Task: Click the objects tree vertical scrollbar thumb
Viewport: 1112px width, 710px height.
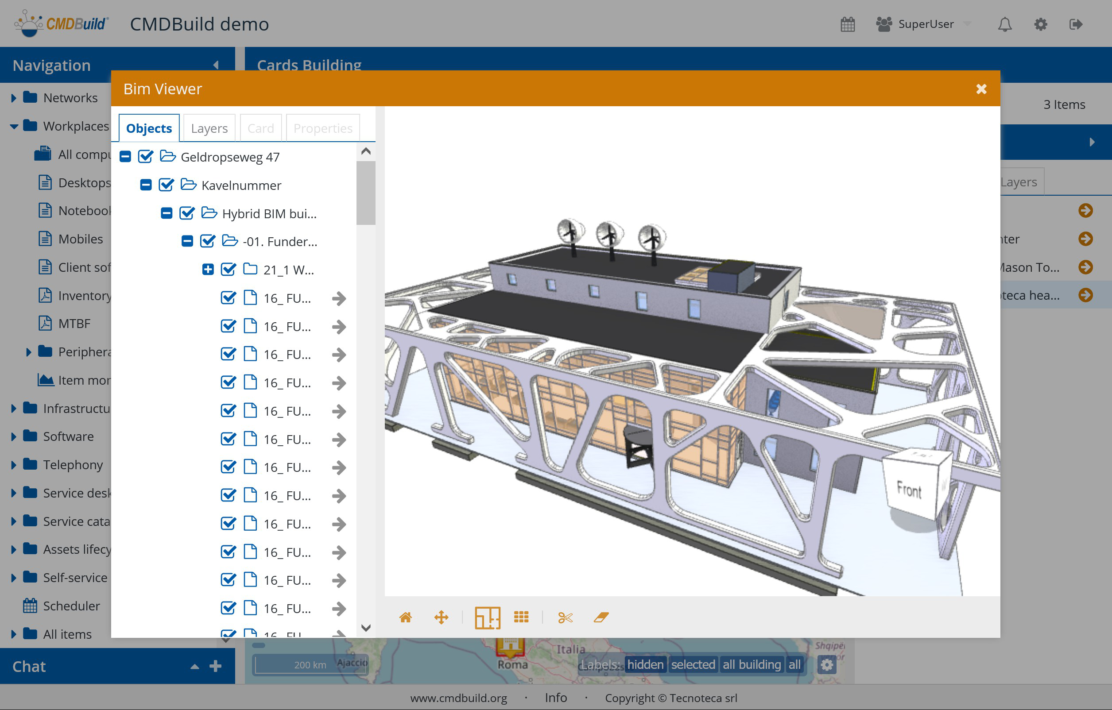Action: click(x=366, y=192)
